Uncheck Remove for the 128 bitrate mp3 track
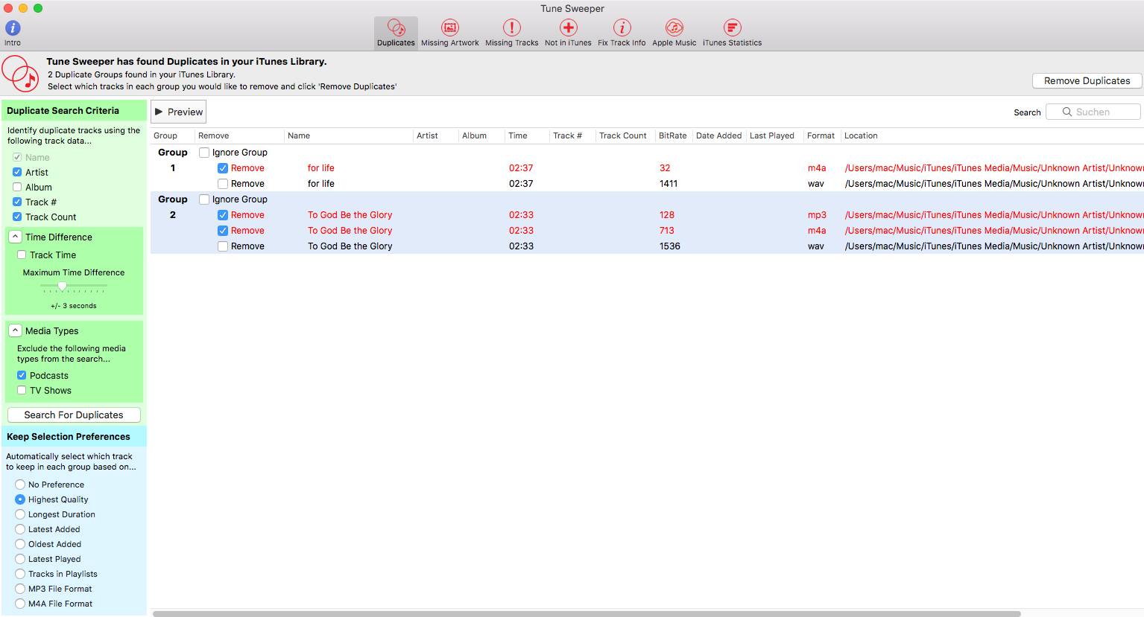 pos(223,215)
